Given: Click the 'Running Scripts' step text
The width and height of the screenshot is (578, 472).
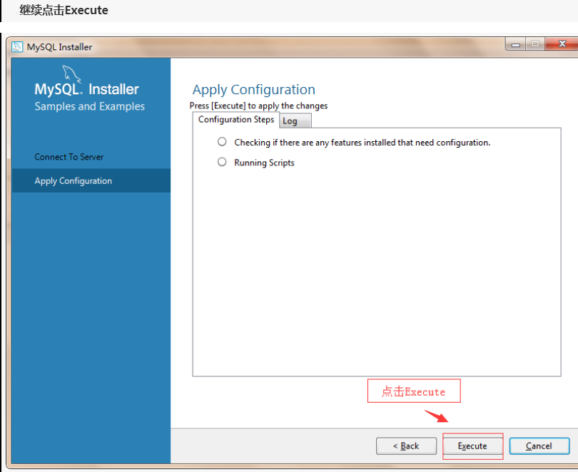Looking at the screenshot, I should click(264, 163).
